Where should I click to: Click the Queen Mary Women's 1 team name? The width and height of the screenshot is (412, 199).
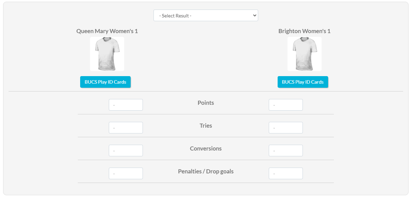107,31
